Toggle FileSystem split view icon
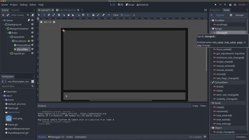 33,81
